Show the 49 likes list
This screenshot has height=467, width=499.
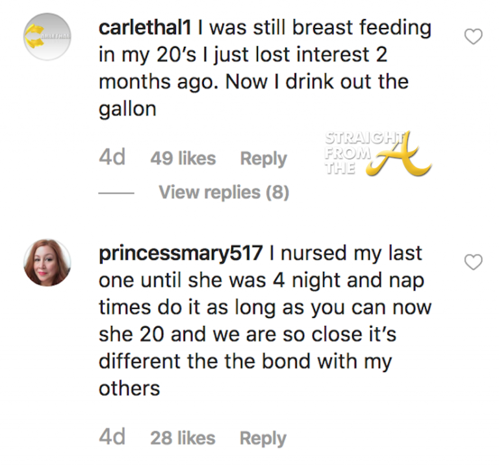point(183,159)
